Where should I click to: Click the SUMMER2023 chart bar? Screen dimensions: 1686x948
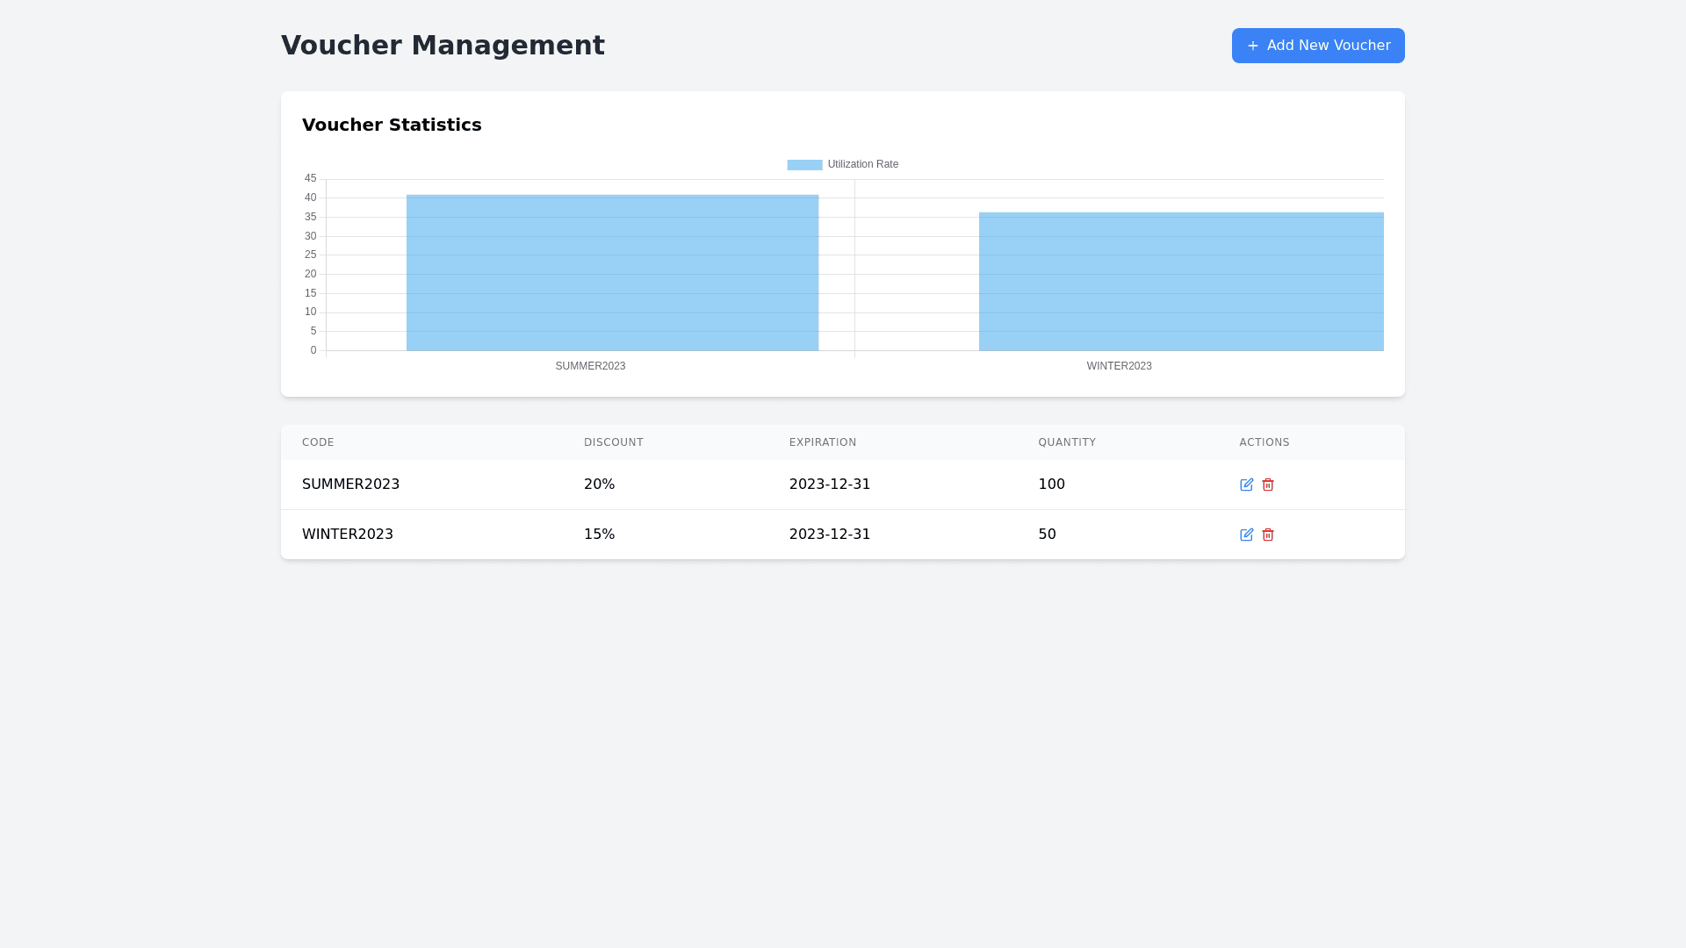coord(612,272)
